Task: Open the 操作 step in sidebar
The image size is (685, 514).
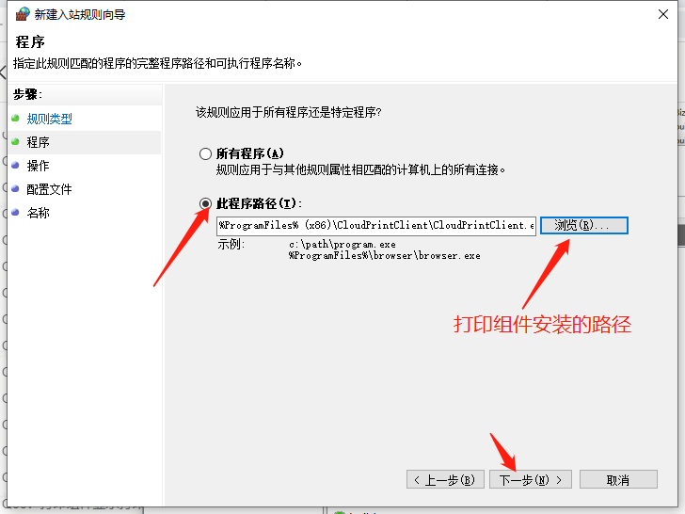Action: click(x=39, y=166)
